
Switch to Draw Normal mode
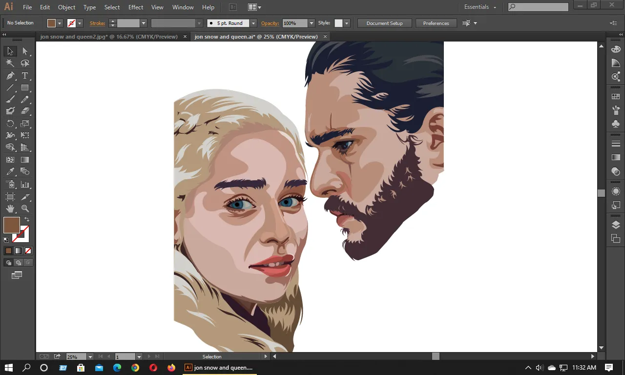tap(8, 263)
